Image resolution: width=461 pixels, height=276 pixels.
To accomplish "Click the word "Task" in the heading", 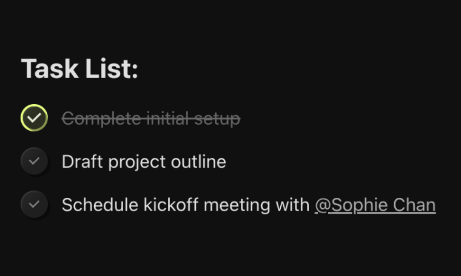I will (50, 69).
